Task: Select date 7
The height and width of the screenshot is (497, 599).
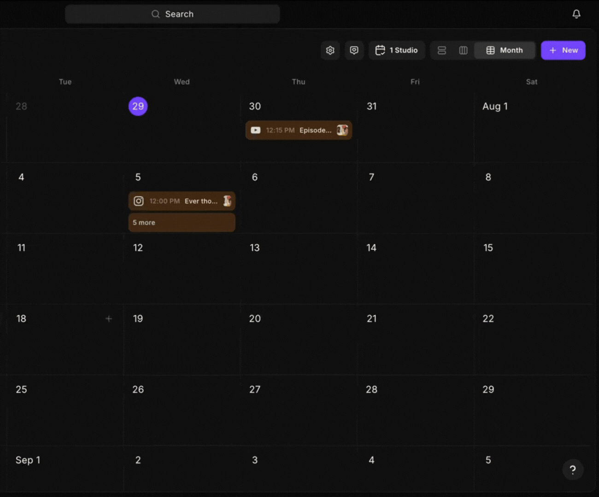Action: [371, 177]
